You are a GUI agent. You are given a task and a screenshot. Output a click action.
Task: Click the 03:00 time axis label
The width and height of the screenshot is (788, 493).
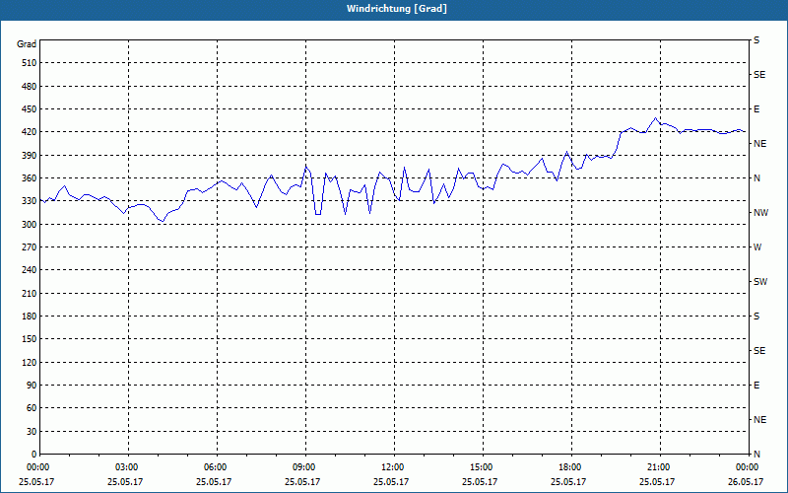click(x=127, y=467)
